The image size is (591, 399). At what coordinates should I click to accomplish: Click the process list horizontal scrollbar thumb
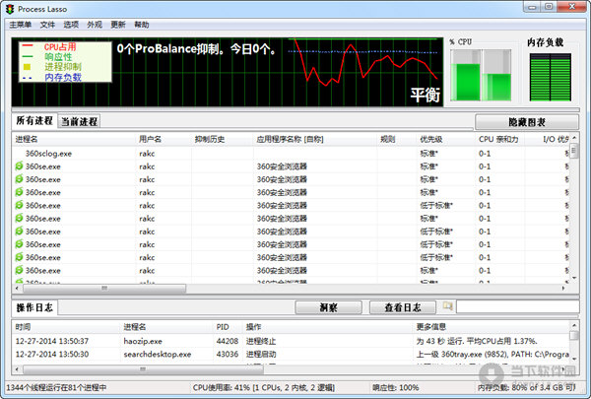pyautogui.click(x=104, y=289)
